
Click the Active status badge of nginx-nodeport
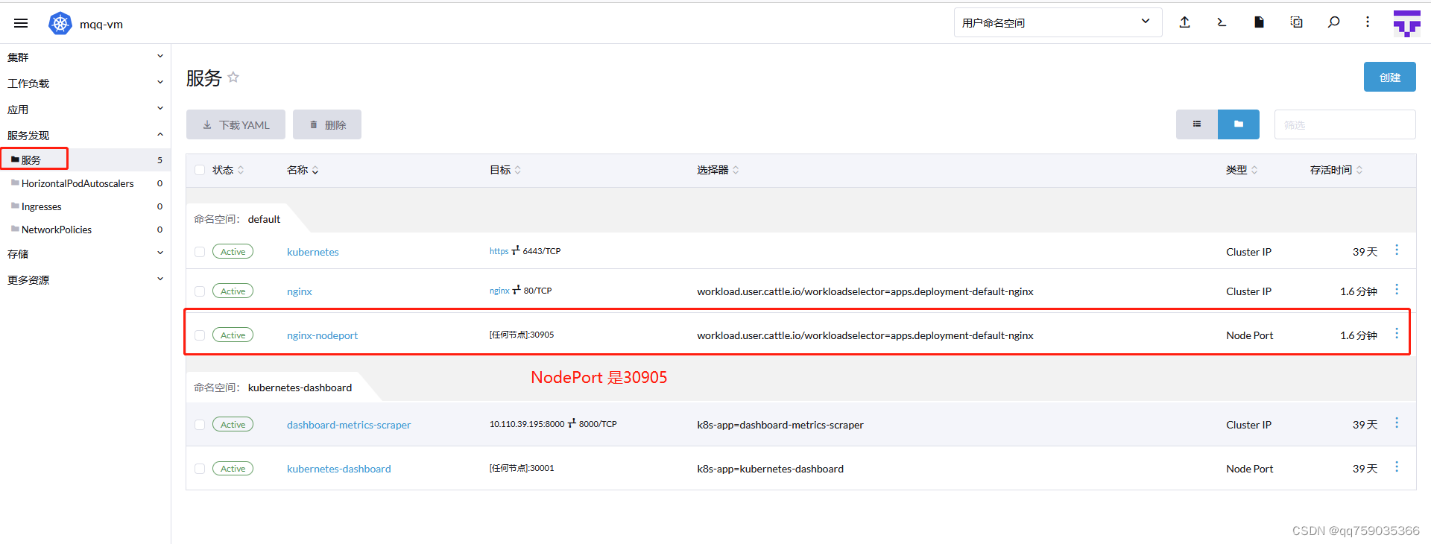[233, 335]
